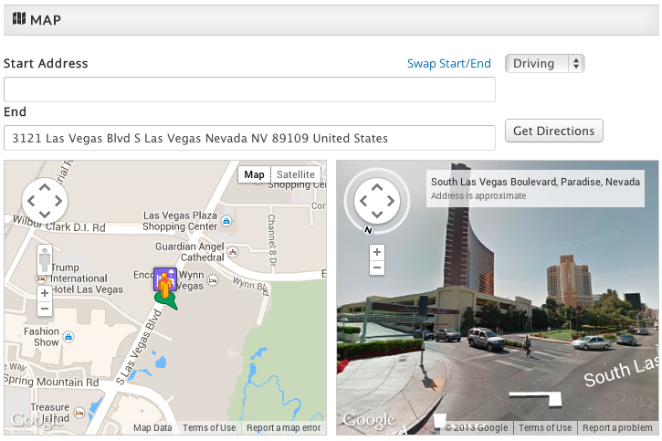Zoom in on the Street View panorama
The width and height of the screenshot is (662, 441).
(376, 251)
